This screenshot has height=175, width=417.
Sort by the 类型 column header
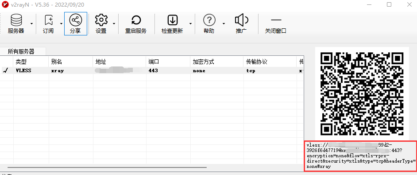(31, 62)
